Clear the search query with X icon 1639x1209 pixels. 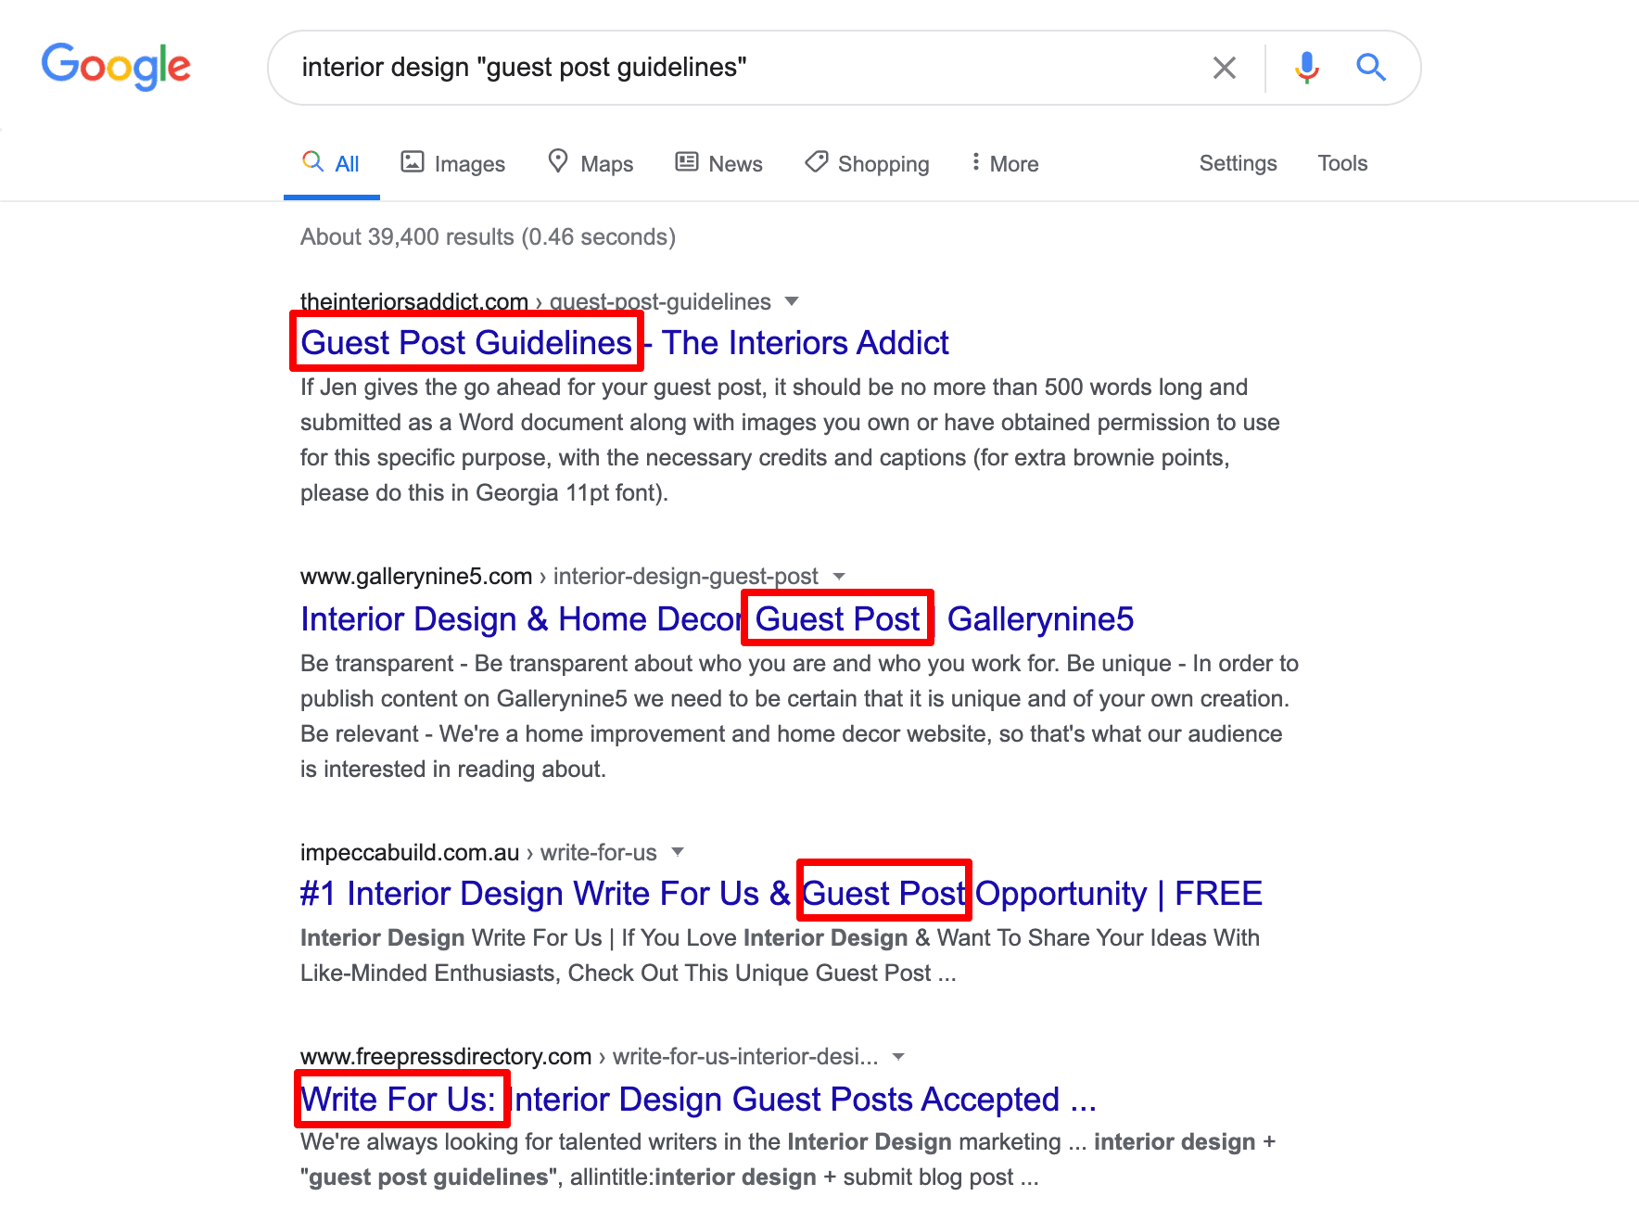click(1225, 68)
